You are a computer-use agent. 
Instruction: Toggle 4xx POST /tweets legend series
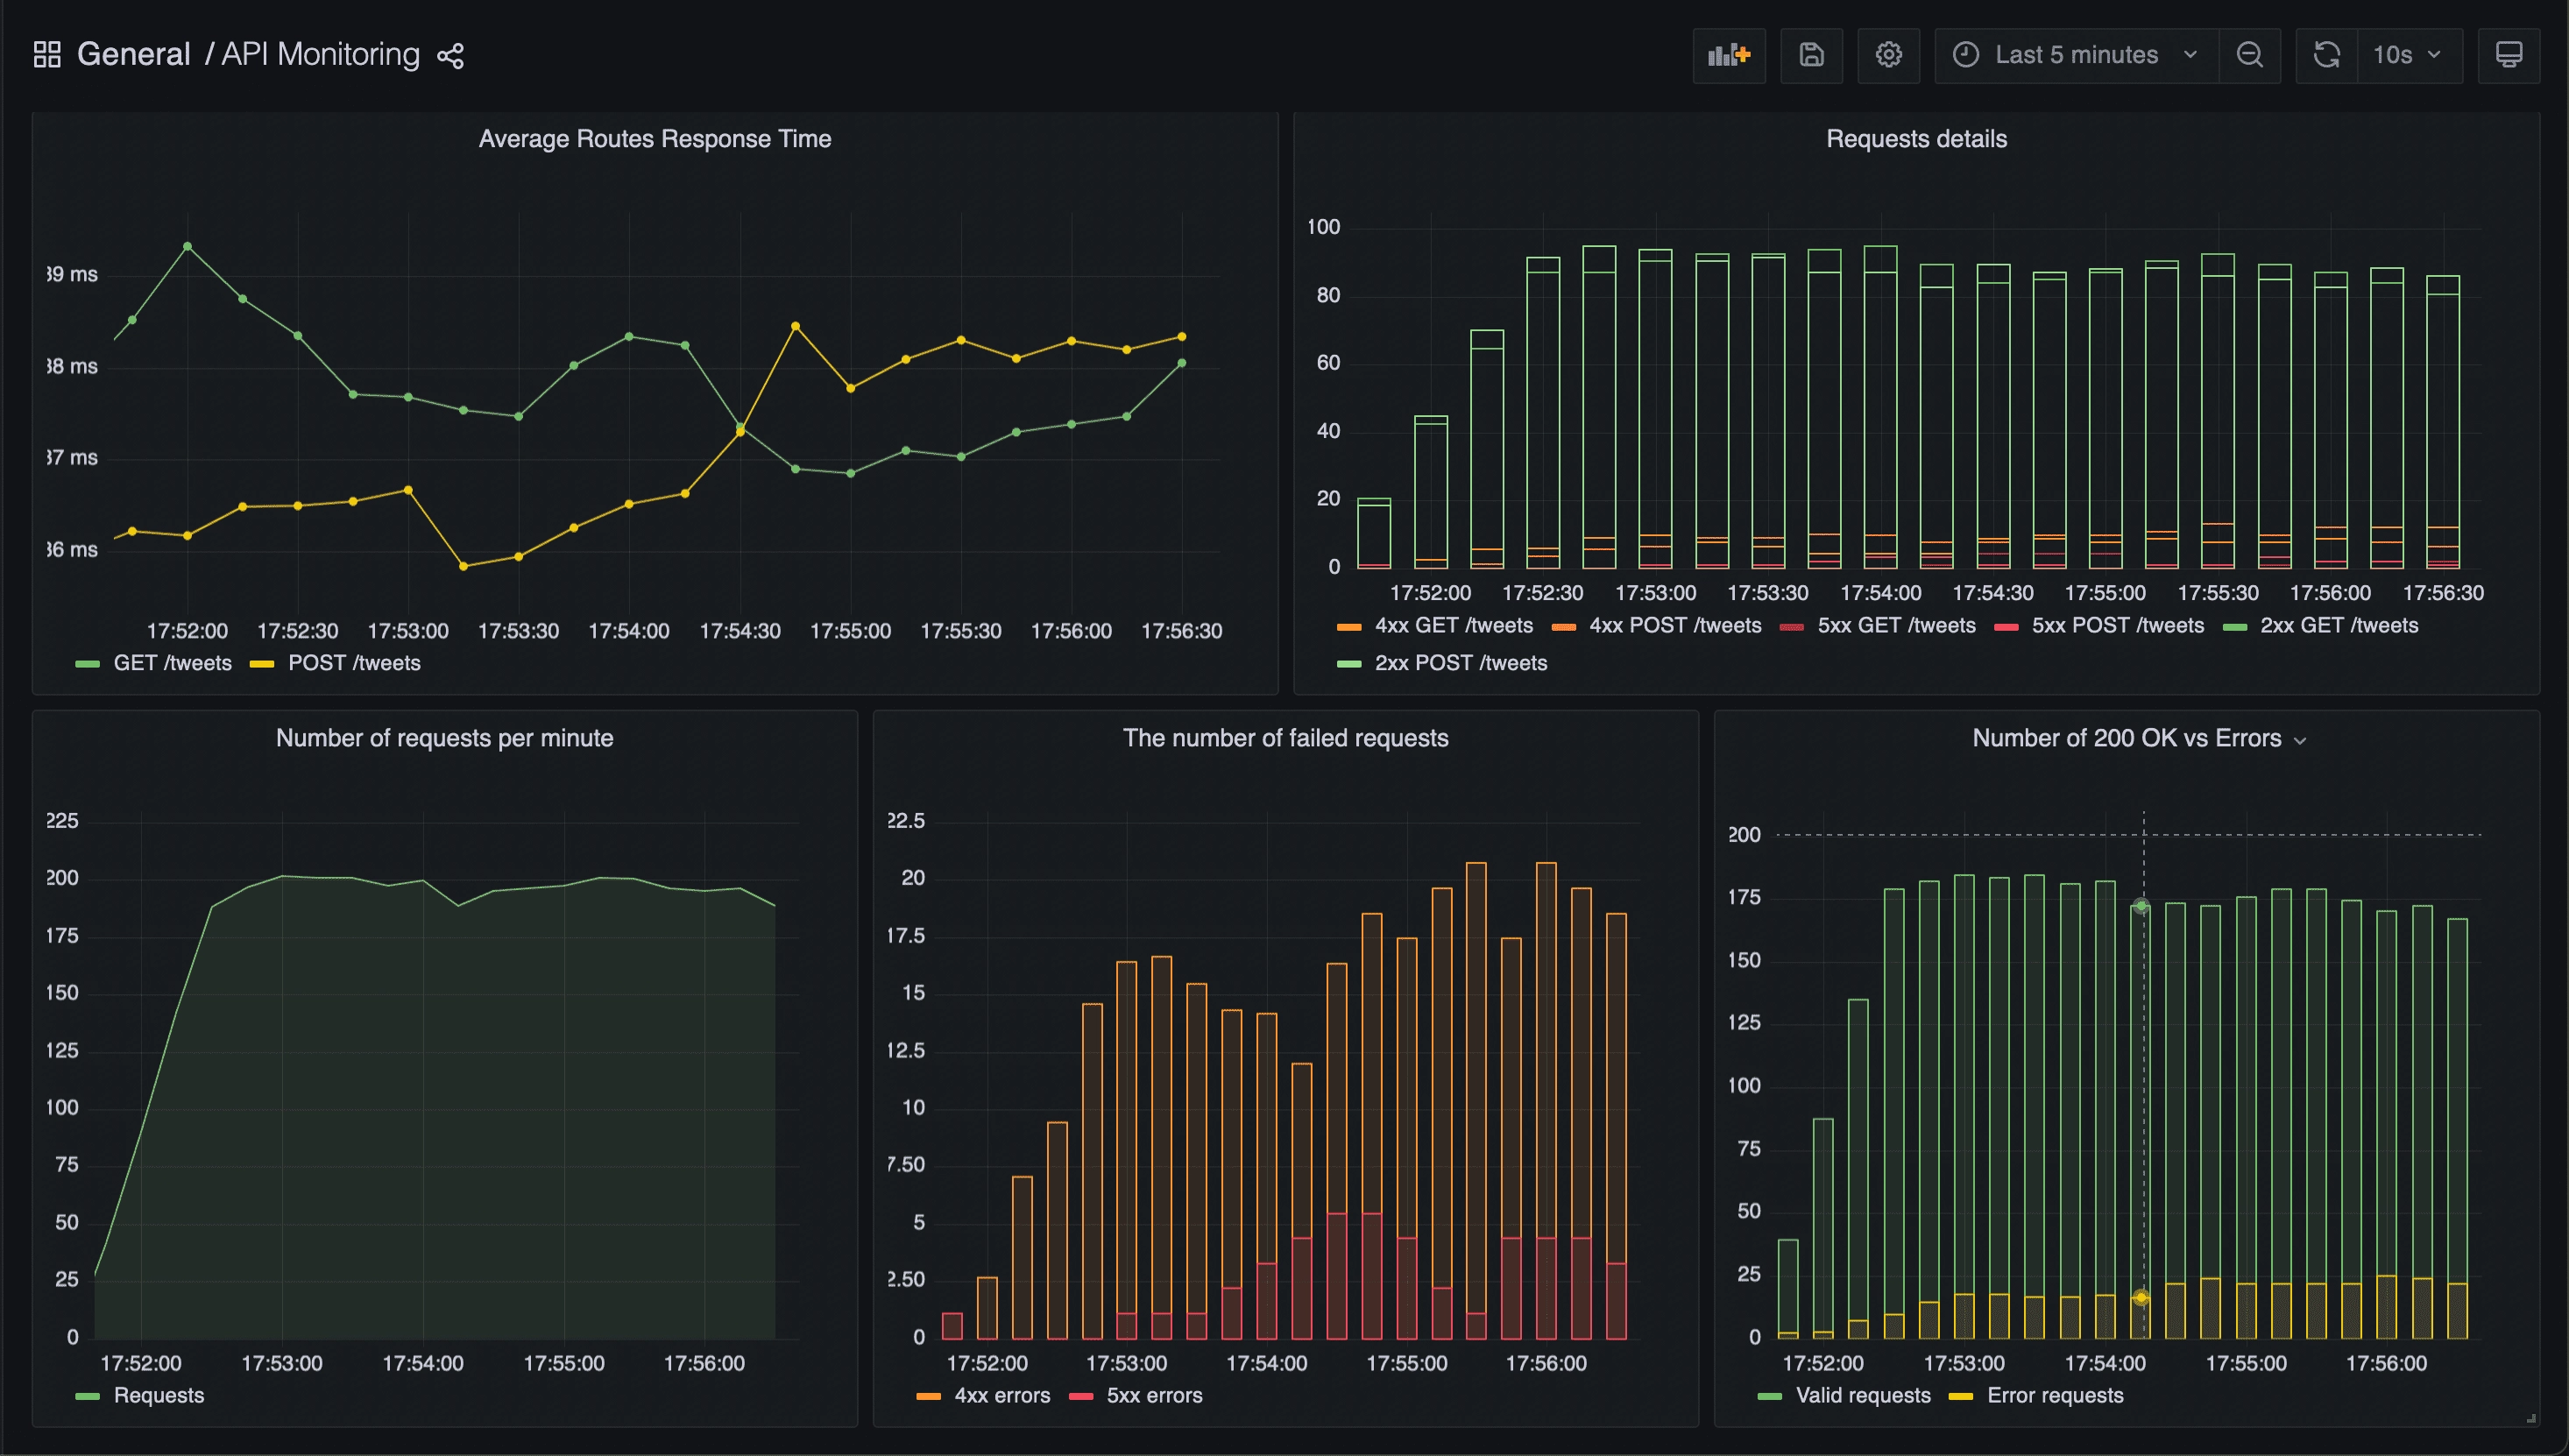(x=1675, y=625)
